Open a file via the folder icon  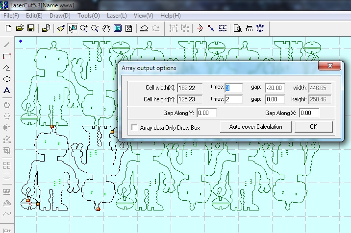click(20, 28)
